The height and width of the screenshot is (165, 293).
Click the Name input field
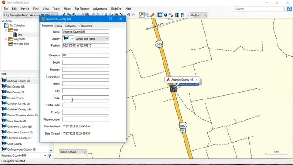click(x=86, y=32)
